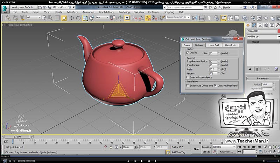Open the Graph Editors menu
Image resolution: width=280 pixels, height=163 pixels.
click(x=106, y=12)
